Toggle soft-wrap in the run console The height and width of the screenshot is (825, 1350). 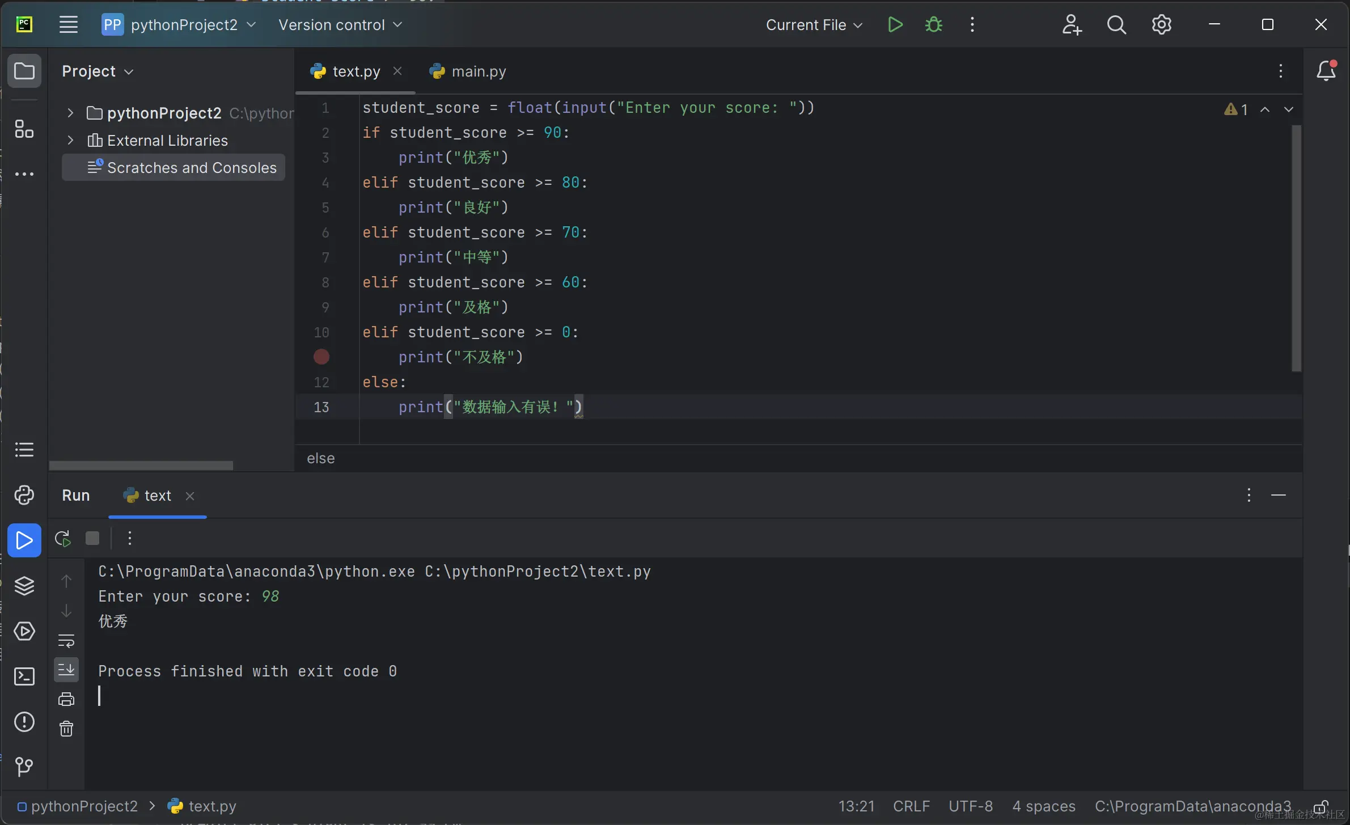point(66,641)
